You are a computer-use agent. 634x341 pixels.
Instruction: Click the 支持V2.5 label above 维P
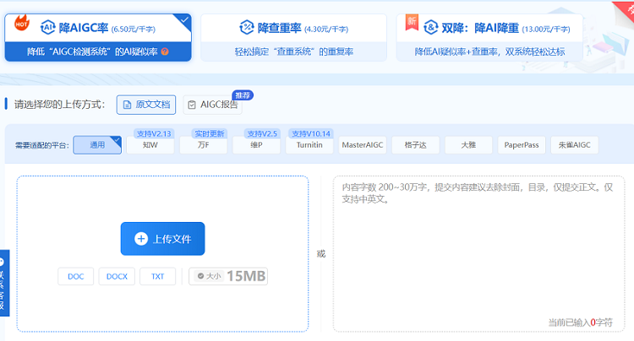262,133
